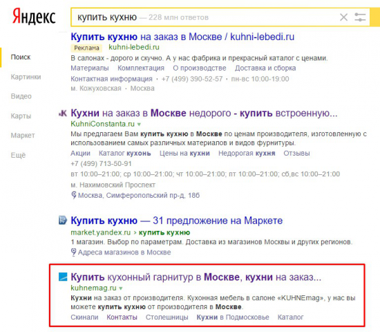Click KuhniConstanta.ru green URL

point(102,124)
